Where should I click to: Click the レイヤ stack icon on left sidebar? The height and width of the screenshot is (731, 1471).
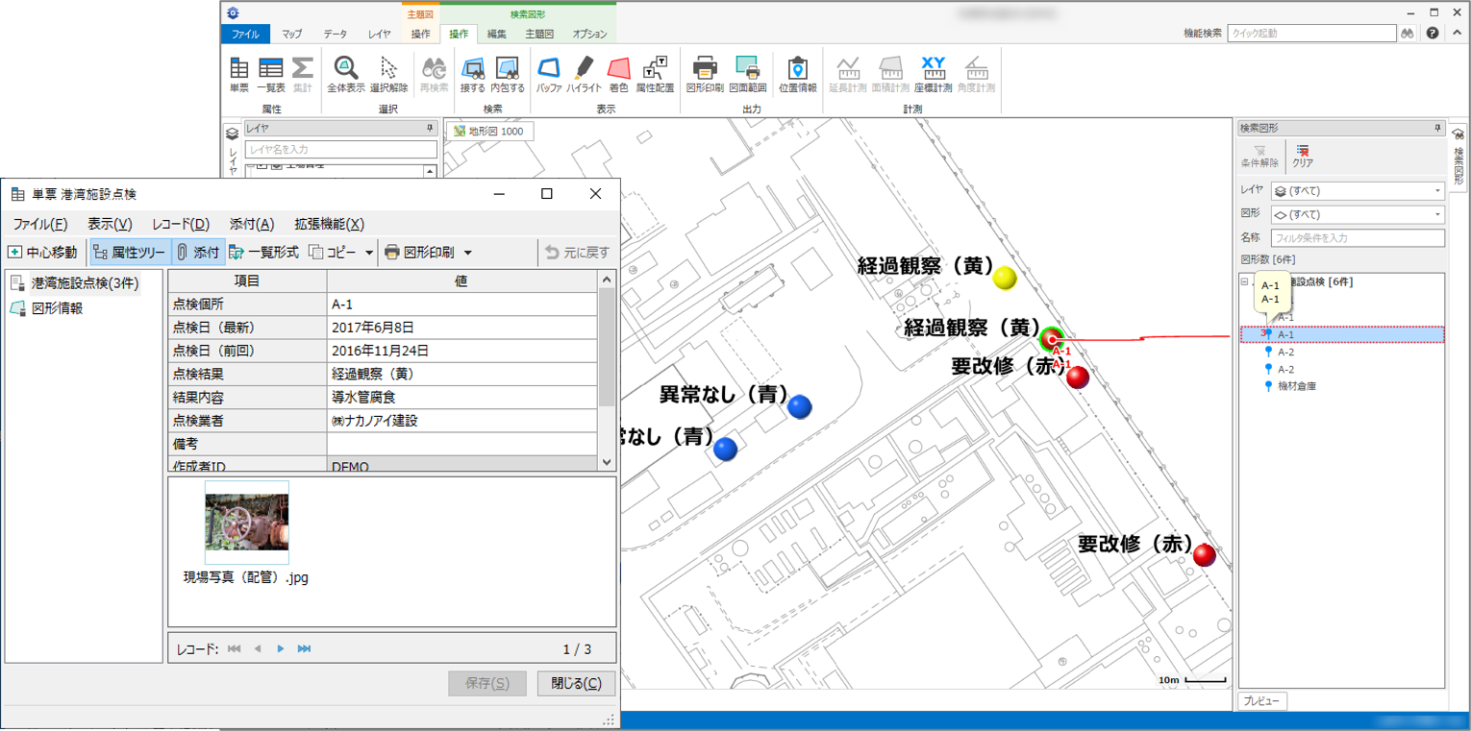[232, 134]
